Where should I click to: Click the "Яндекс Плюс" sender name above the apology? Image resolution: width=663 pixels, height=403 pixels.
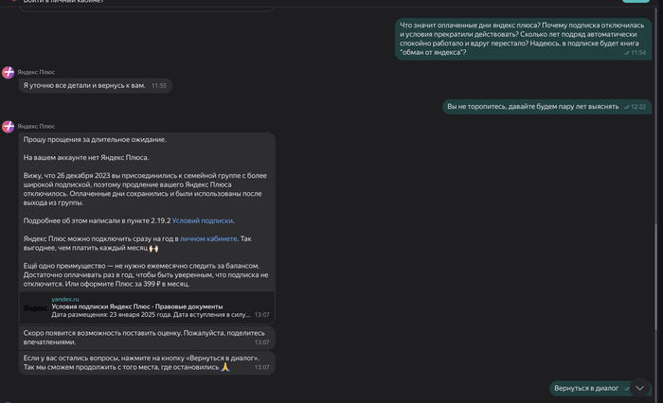click(38, 126)
